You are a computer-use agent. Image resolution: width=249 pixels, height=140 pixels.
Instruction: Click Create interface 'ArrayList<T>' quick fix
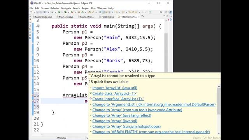point(118,99)
